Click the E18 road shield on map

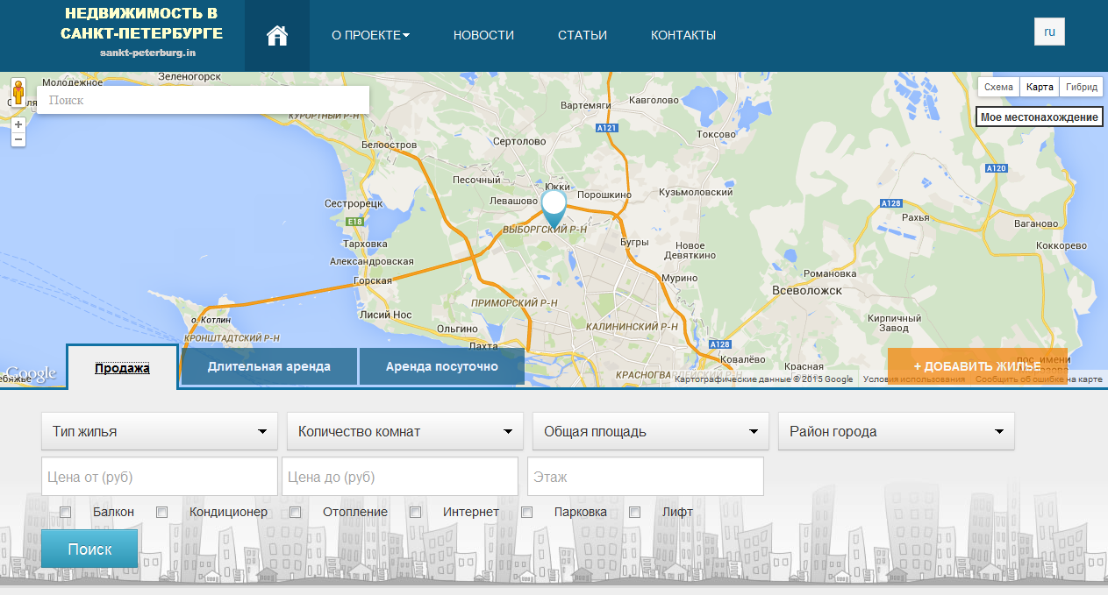[x=354, y=222]
